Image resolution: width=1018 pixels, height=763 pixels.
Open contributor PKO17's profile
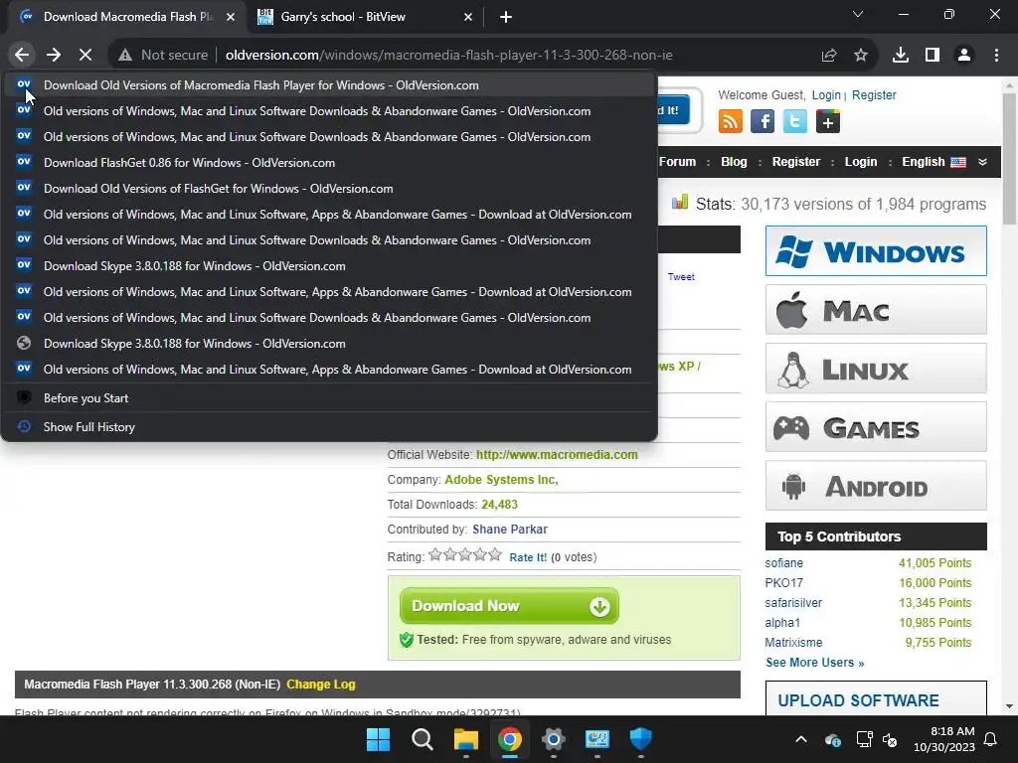click(x=783, y=583)
